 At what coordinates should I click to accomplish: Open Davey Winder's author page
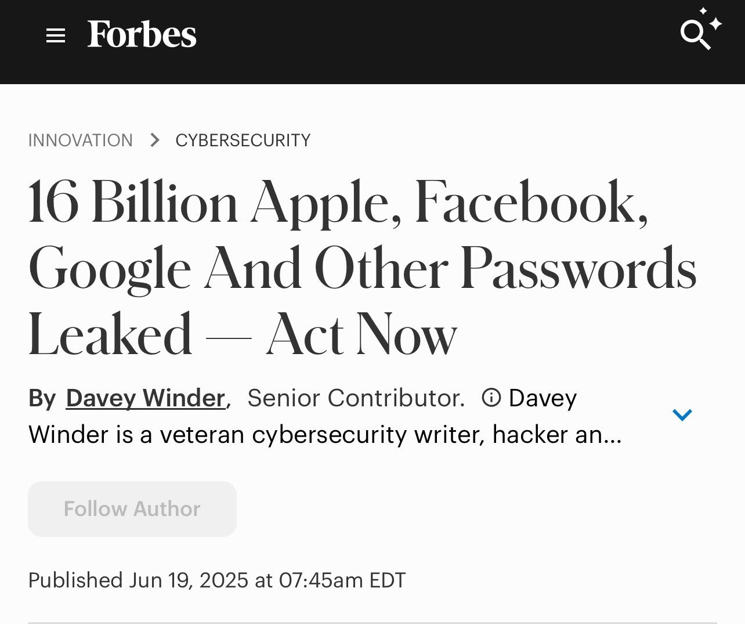pos(146,398)
